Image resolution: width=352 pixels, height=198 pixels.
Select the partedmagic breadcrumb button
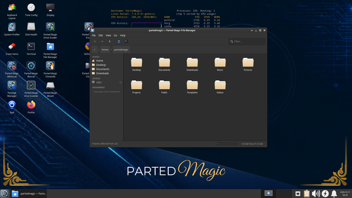point(121,50)
